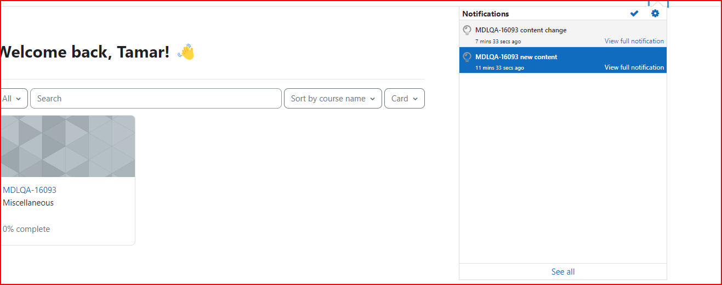
Task: Open notification preferences gear icon
Action: tap(655, 14)
